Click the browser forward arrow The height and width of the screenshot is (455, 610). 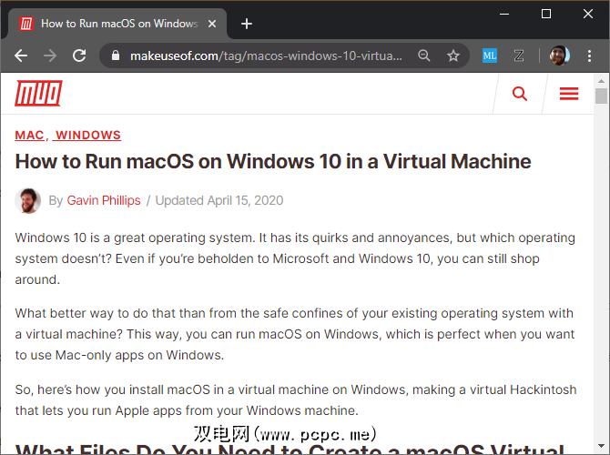50,56
